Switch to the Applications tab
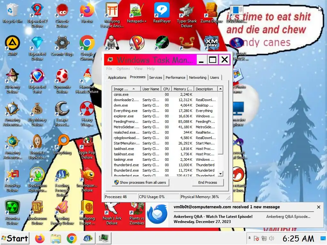 117,78
